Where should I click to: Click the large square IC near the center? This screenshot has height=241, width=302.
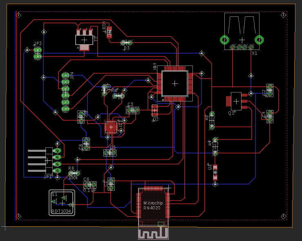(174, 83)
